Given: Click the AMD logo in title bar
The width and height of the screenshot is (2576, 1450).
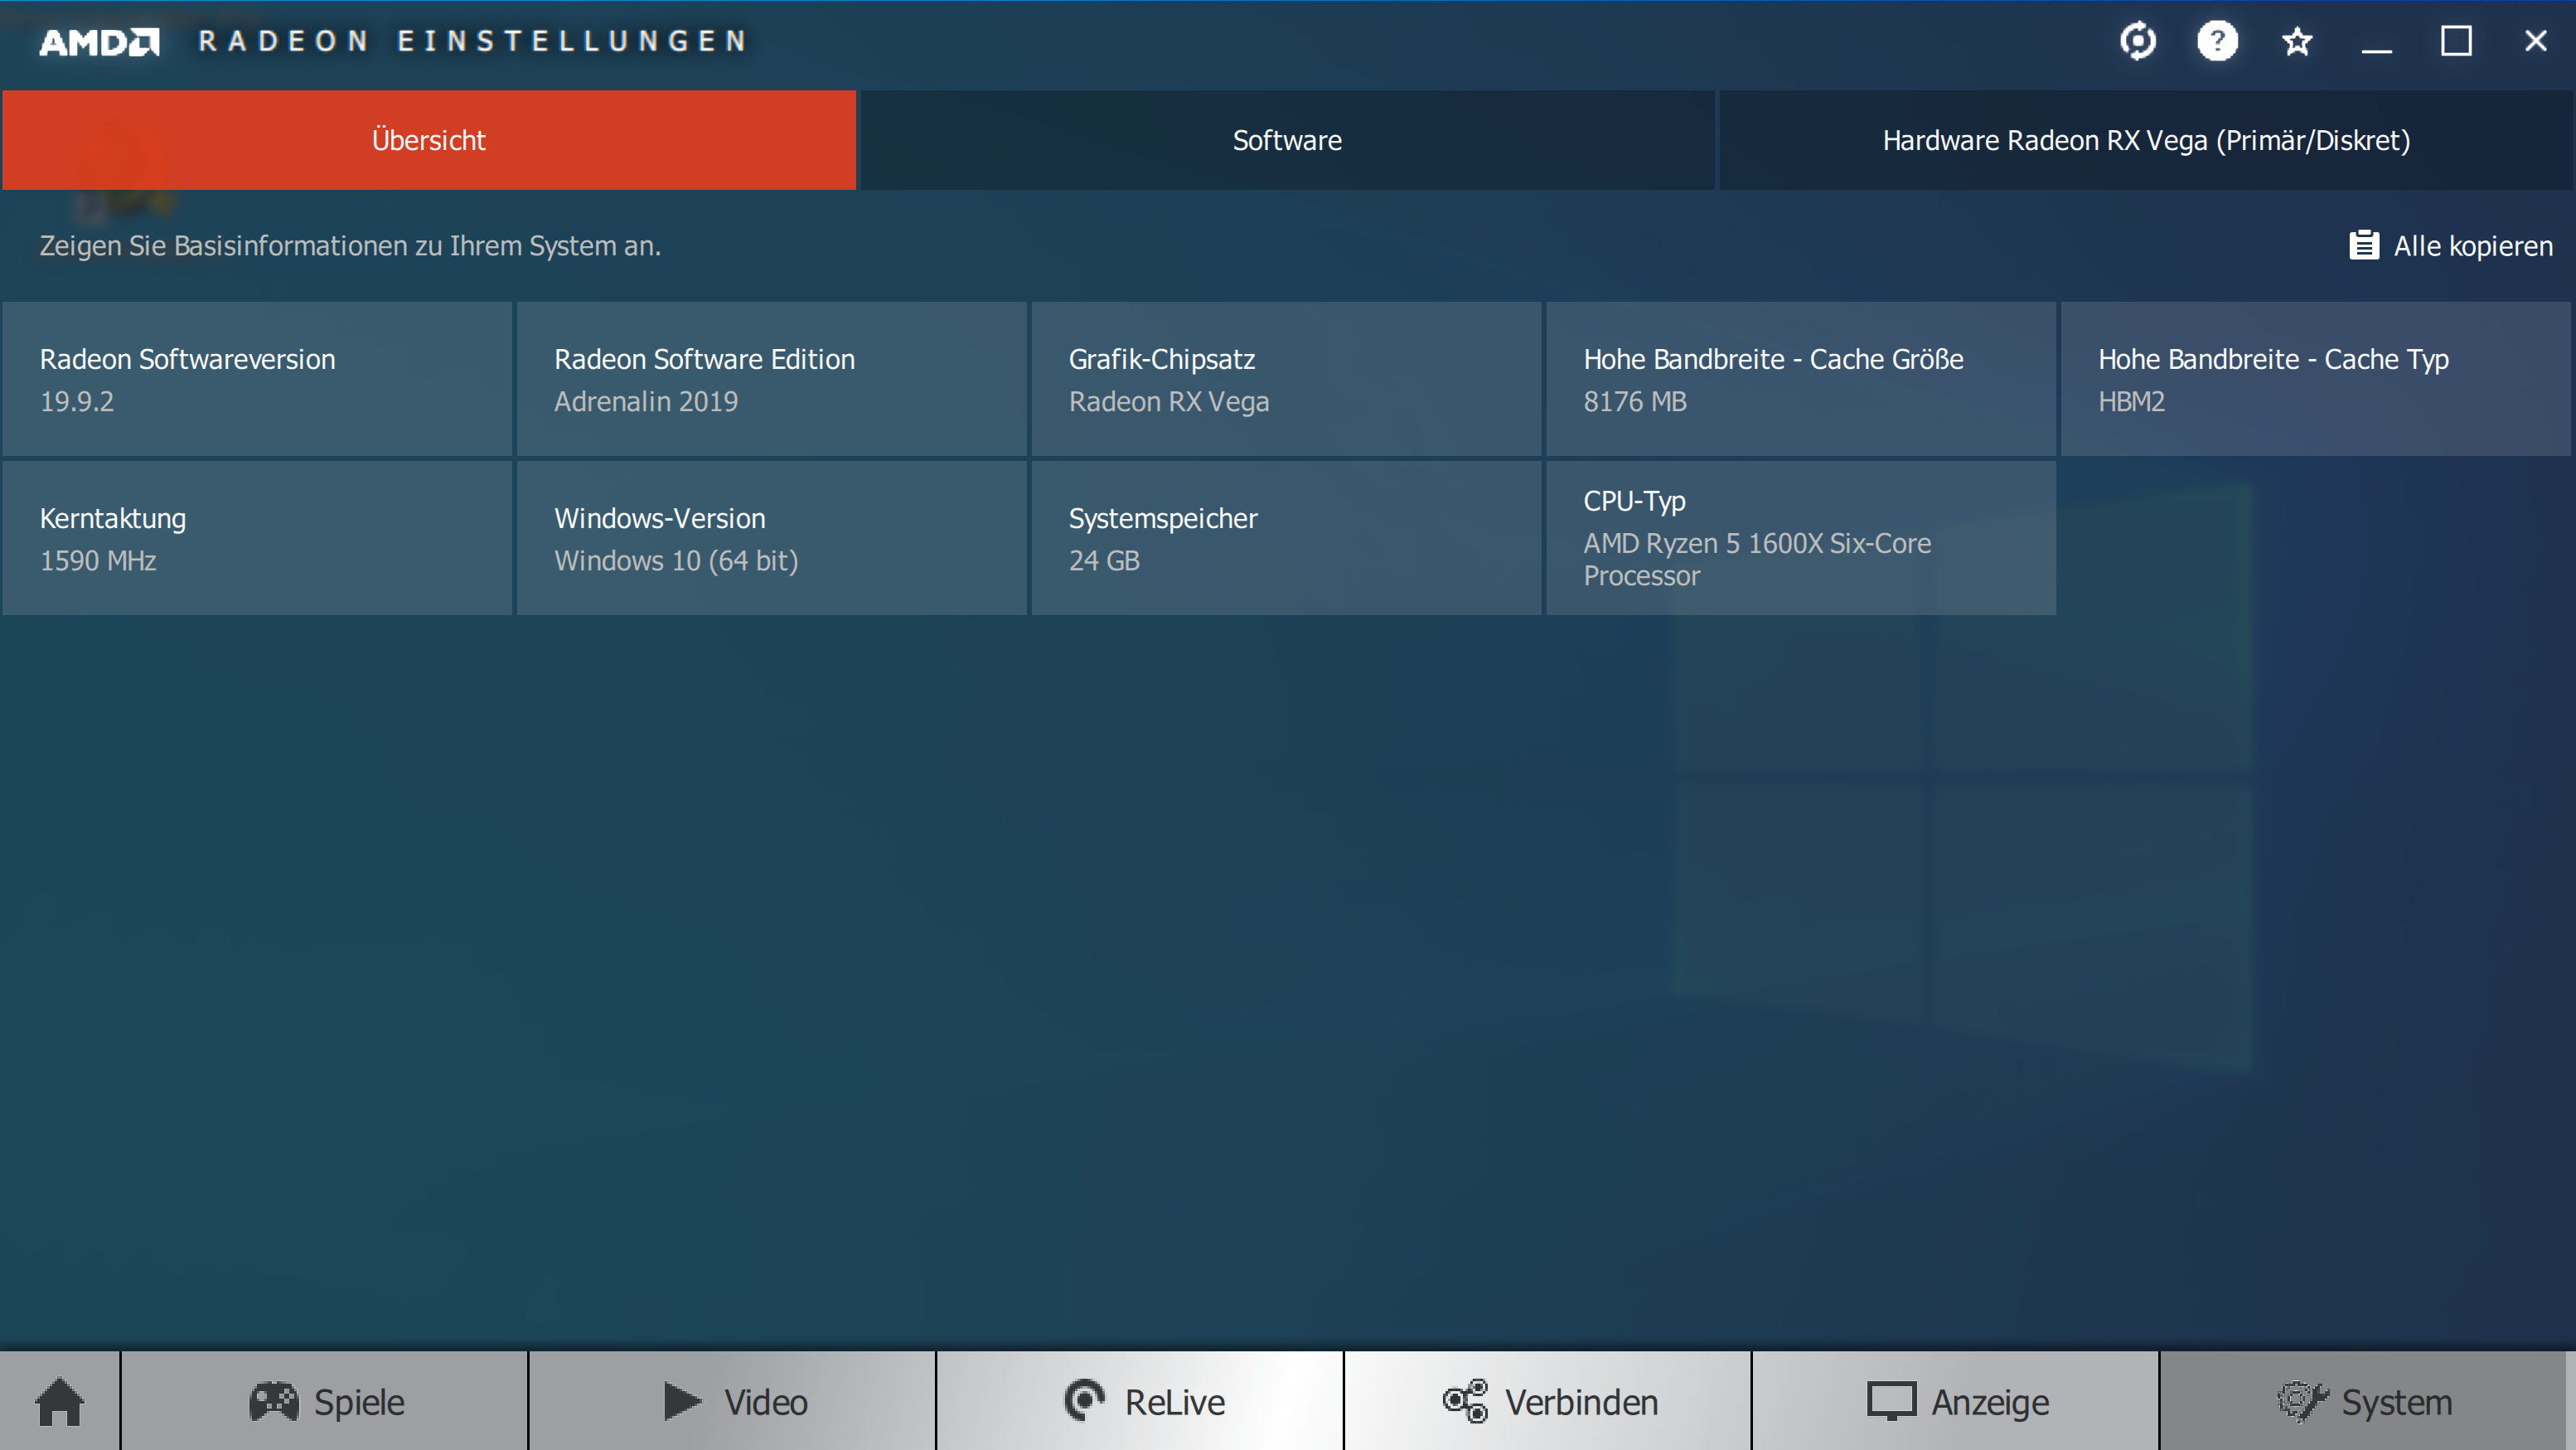Looking at the screenshot, I should [99, 41].
